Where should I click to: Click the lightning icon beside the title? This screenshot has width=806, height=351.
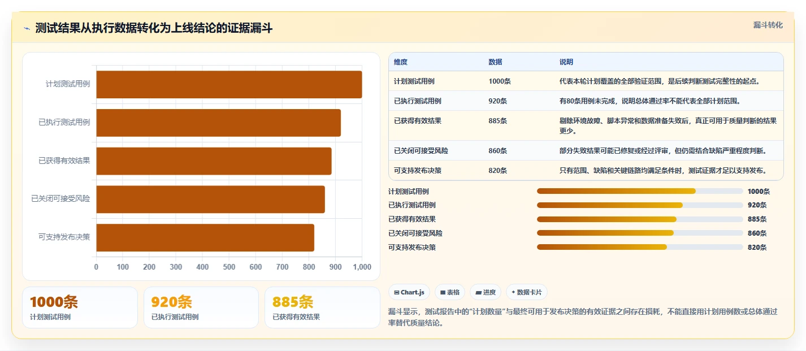tap(27, 28)
